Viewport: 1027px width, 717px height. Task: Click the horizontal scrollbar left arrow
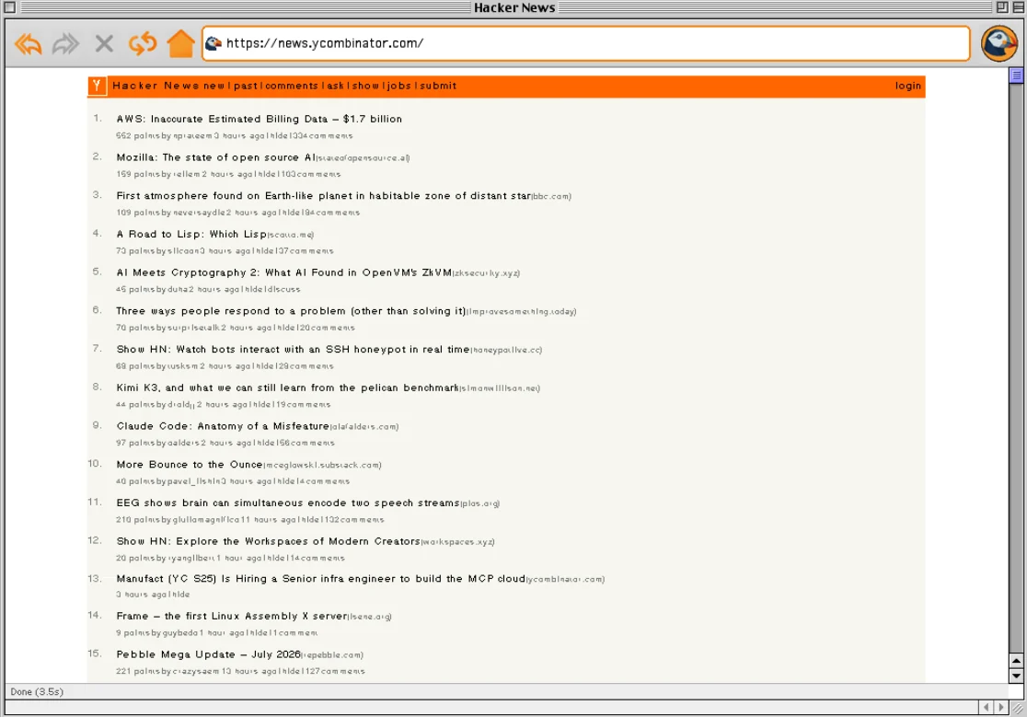coord(986,707)
